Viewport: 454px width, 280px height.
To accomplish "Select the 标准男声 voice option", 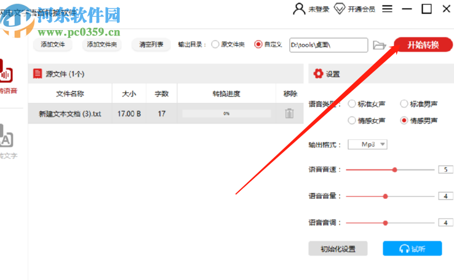I will 404,104.
